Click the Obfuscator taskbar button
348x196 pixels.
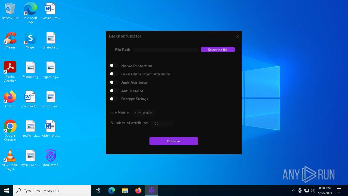click(x=152, y=191)
